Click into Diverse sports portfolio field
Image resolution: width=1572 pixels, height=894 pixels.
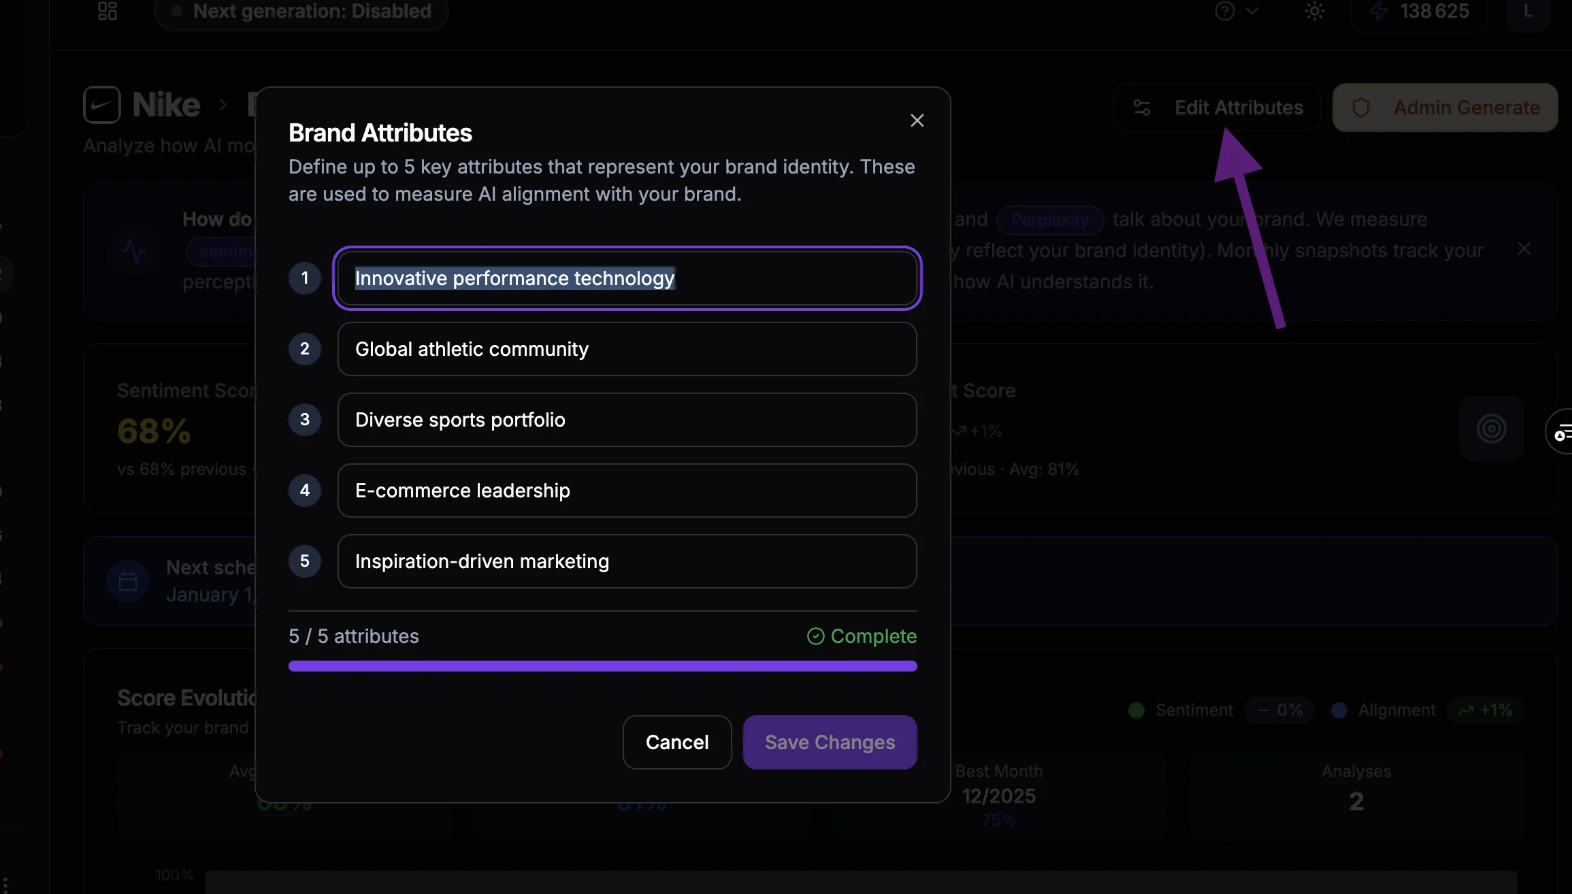coord(627,420)
